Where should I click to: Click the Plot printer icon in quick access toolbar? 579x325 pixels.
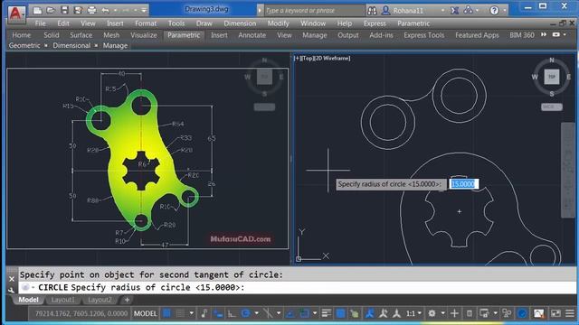coord(91,10)
